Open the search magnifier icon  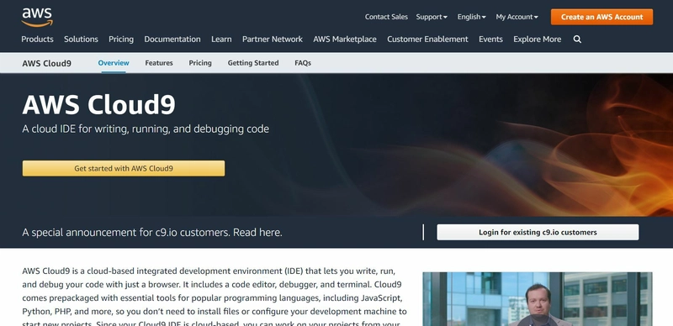click(577, 39)
